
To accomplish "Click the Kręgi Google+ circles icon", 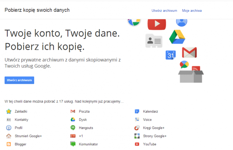I will pos(137,128).
